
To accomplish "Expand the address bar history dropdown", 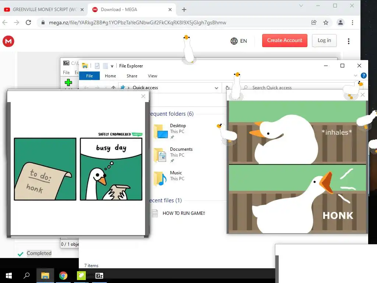I will click(x=216, y=88).
